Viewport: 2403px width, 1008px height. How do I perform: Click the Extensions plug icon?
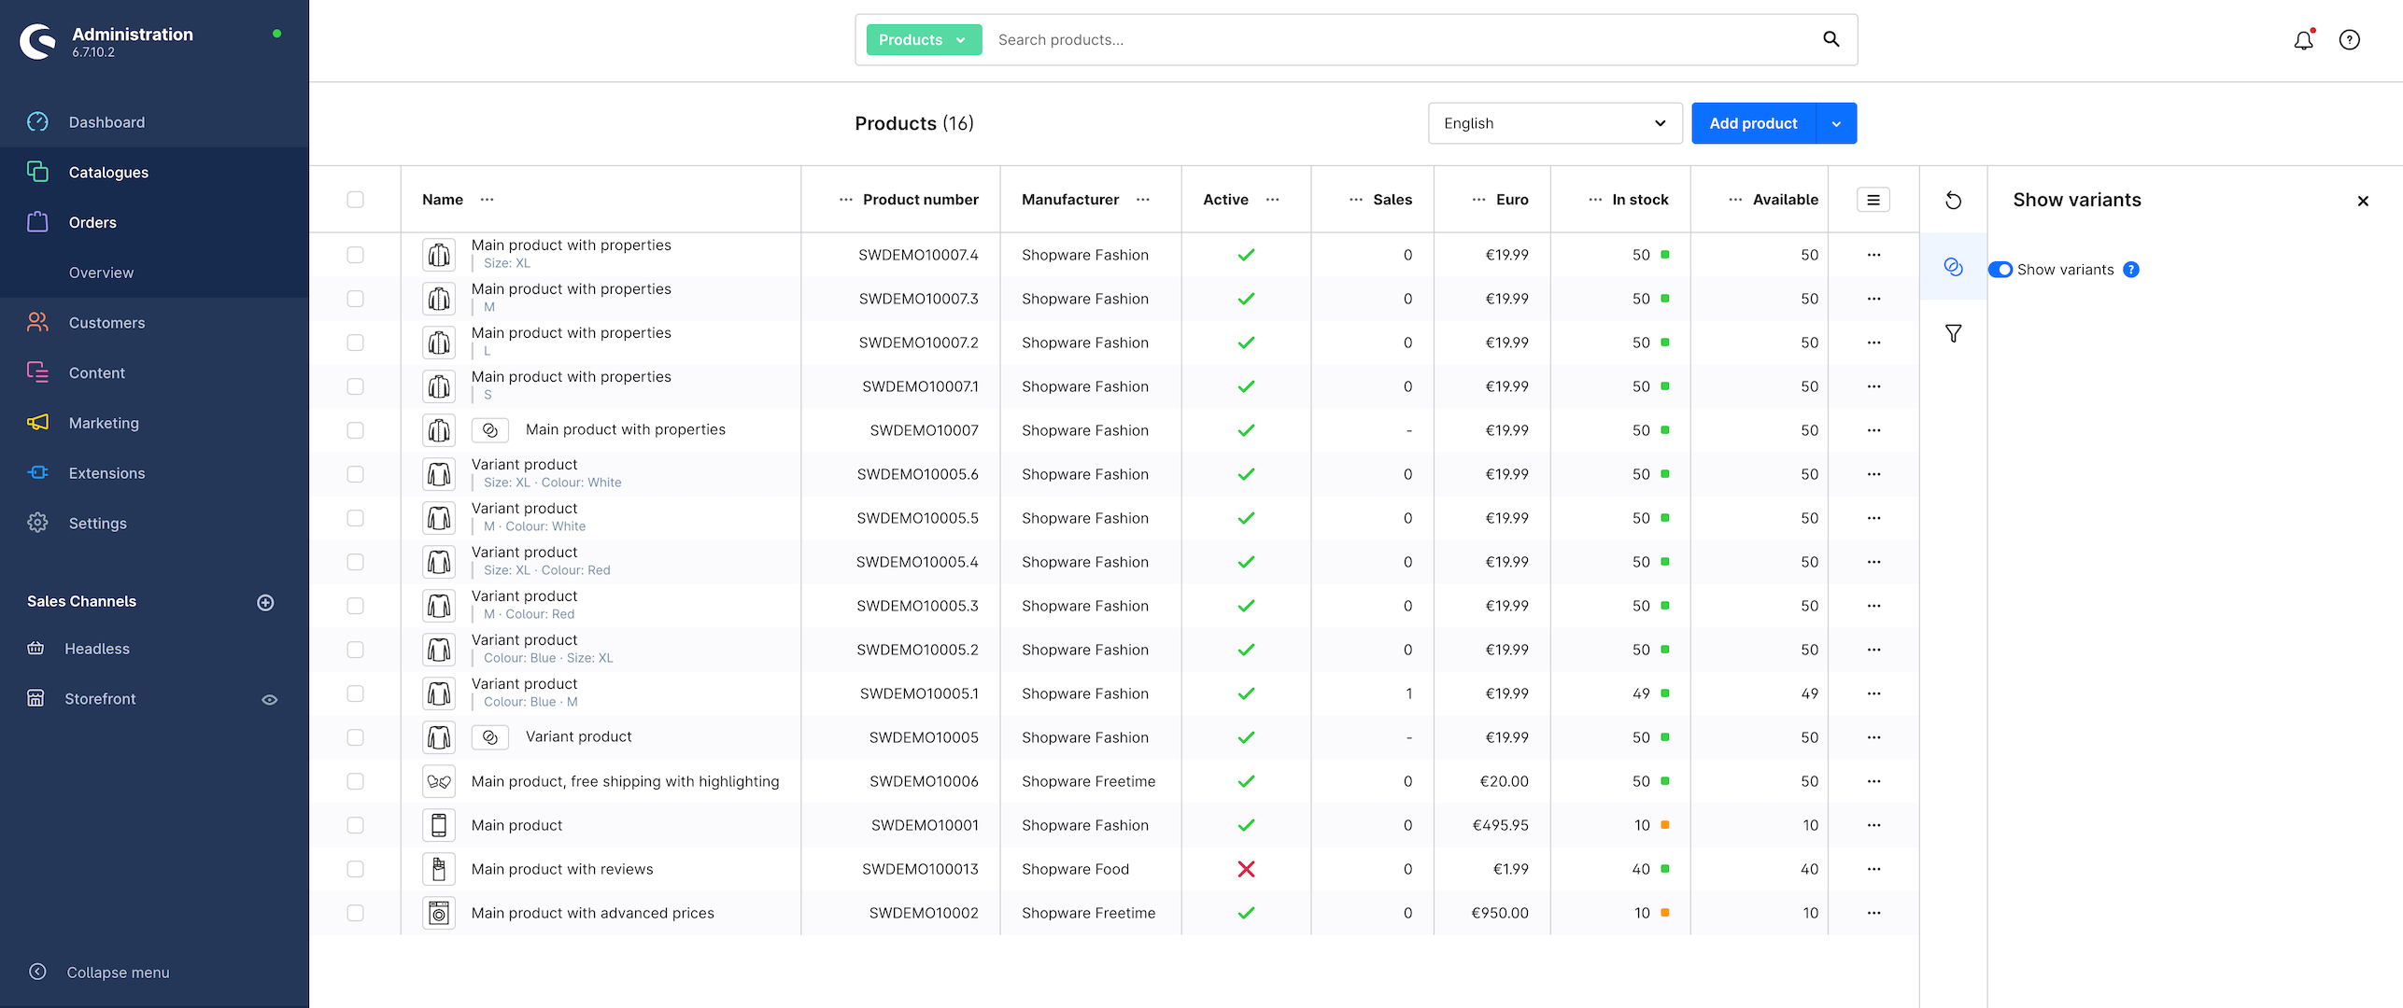[37, 473]
